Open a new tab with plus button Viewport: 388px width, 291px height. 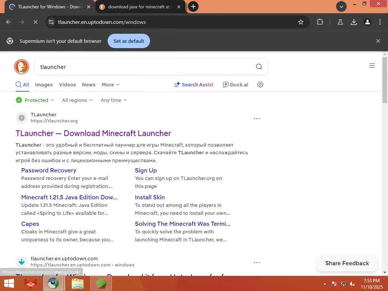pos(193,6)
